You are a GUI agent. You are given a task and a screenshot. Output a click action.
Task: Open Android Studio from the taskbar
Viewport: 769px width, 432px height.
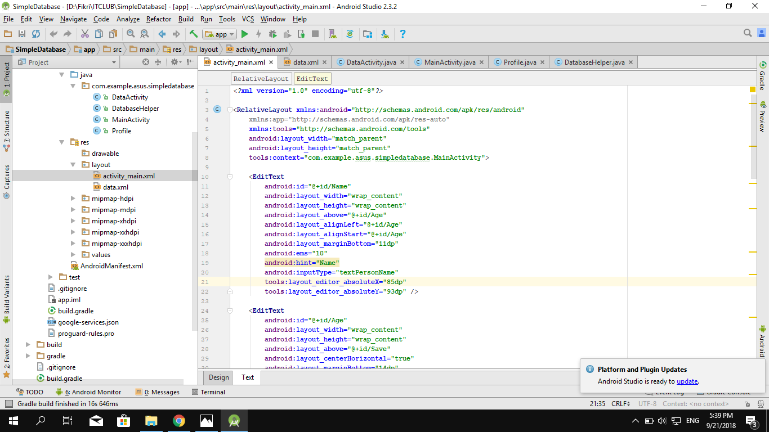[234, 420]
